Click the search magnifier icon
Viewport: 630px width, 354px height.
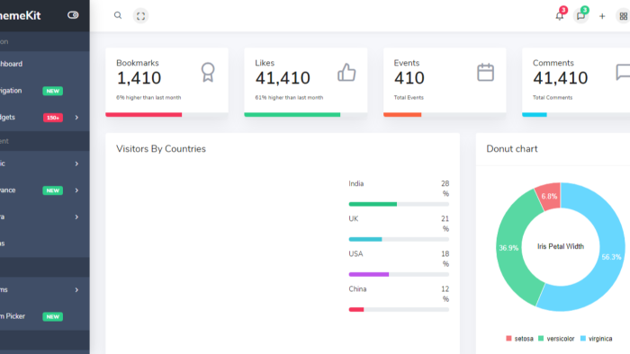click(x=118, y=15)
